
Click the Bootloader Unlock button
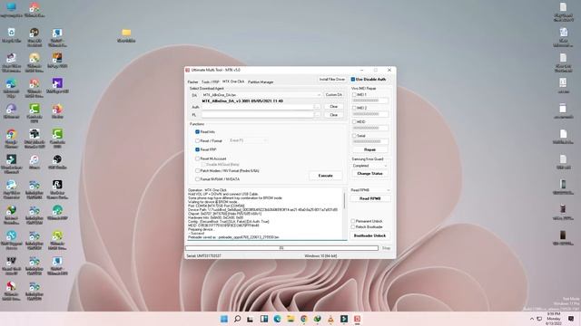coord(369,235)
